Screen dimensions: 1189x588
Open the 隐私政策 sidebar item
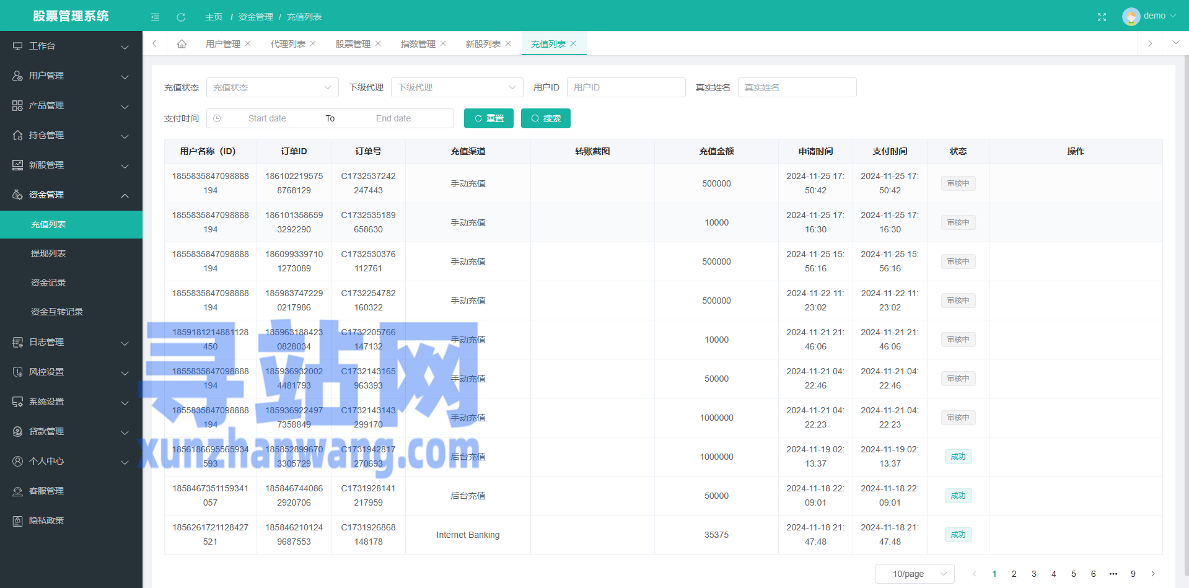click(x=46, y=520)
